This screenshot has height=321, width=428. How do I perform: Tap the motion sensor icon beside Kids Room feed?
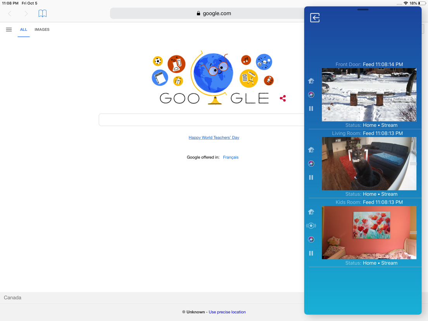(311, 226)
